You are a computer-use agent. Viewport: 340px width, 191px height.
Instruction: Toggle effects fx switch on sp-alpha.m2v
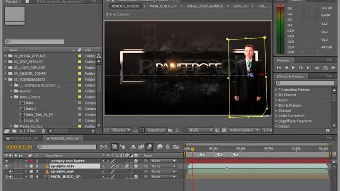[x=117, y=166]
